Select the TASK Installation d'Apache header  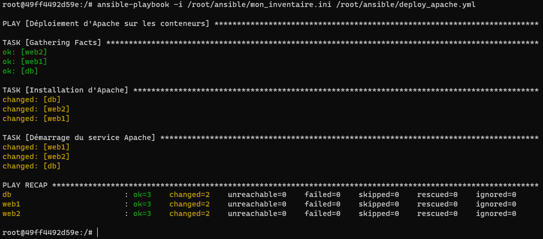coord(66,90)
